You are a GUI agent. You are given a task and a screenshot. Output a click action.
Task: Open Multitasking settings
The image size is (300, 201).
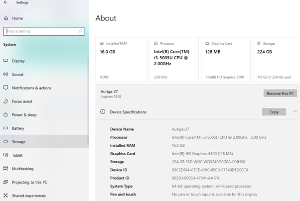pos(44,169)
